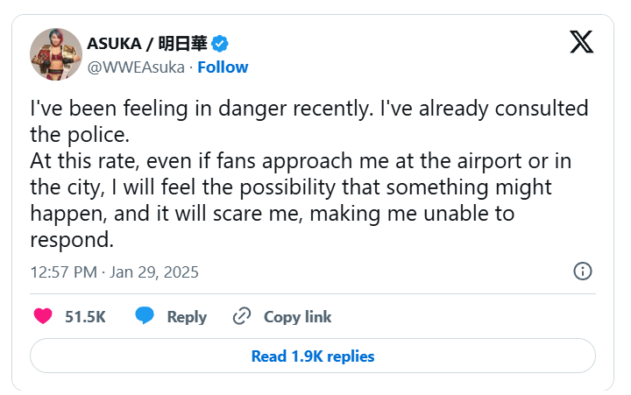This screenshot has height=395, width=631.
Task: Click the X logo in the corner
Action: [581, 41]
